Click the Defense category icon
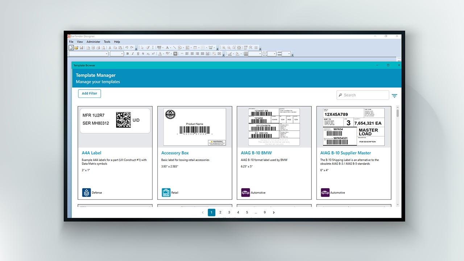 (x=86, y=192)
